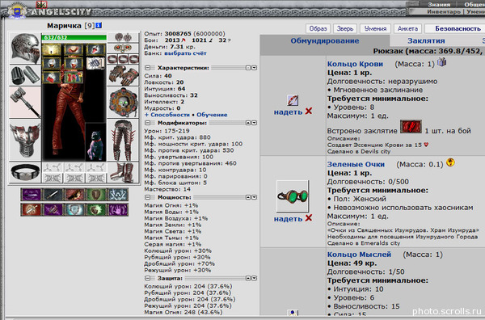This screenshot has width=485, height=320.
Task: Click the helmet equipment slot icon
Action: [x=25, y=48]
